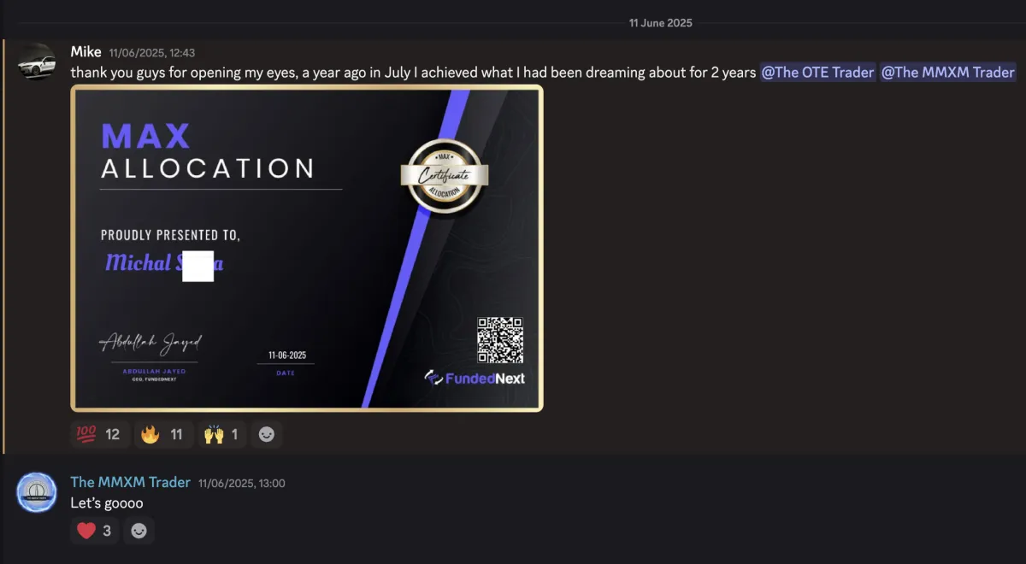Click the FundedNext logo on certificate
The image size is (1026, 564).
(475, 378)
